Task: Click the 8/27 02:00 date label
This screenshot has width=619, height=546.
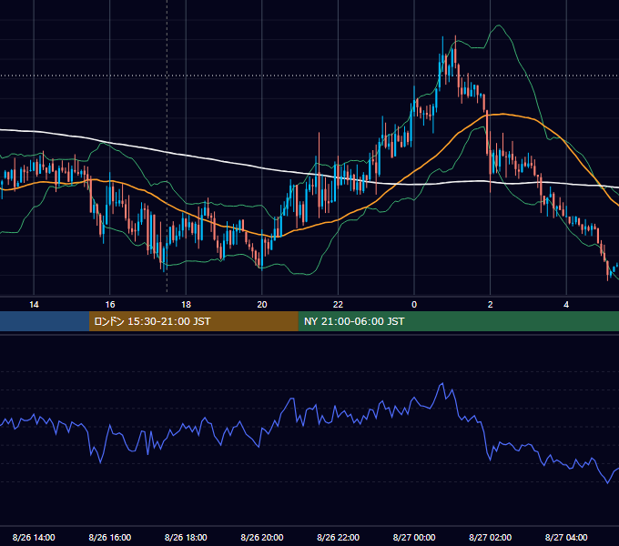Action: tap(491, 537)
